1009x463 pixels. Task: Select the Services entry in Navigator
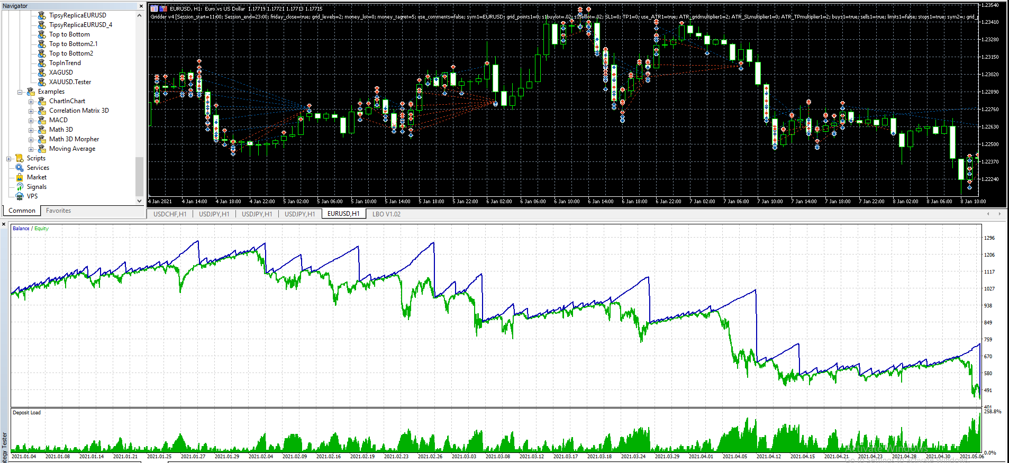tap(38, 168)
